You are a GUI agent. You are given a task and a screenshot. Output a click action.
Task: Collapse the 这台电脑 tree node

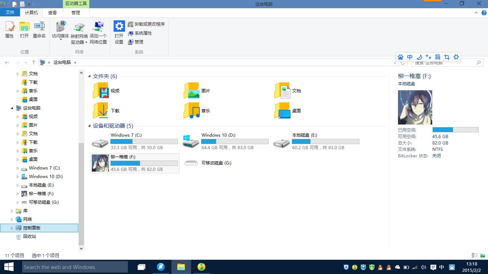point(12,108)
